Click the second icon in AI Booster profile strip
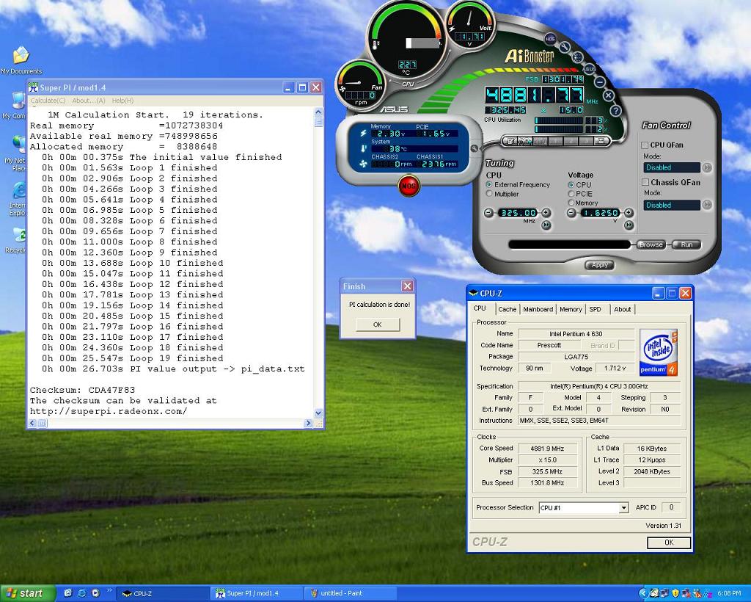751x602 pixels. (525, 142)
